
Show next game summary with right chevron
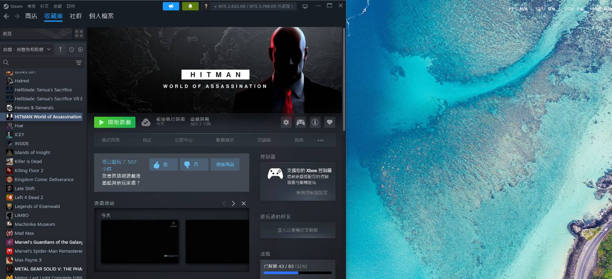tap(233, 203)
